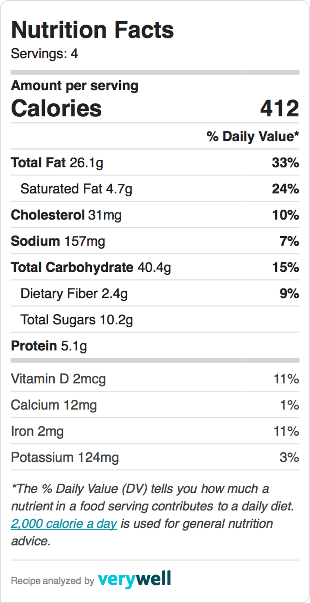The image size is (310, 603).
Task: Click the Cholesterol 31mg row
Action: (155, 215)
